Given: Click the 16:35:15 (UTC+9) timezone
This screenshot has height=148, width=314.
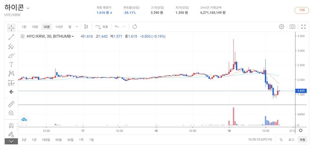Looking at the screenshot, I should (260, 140).
